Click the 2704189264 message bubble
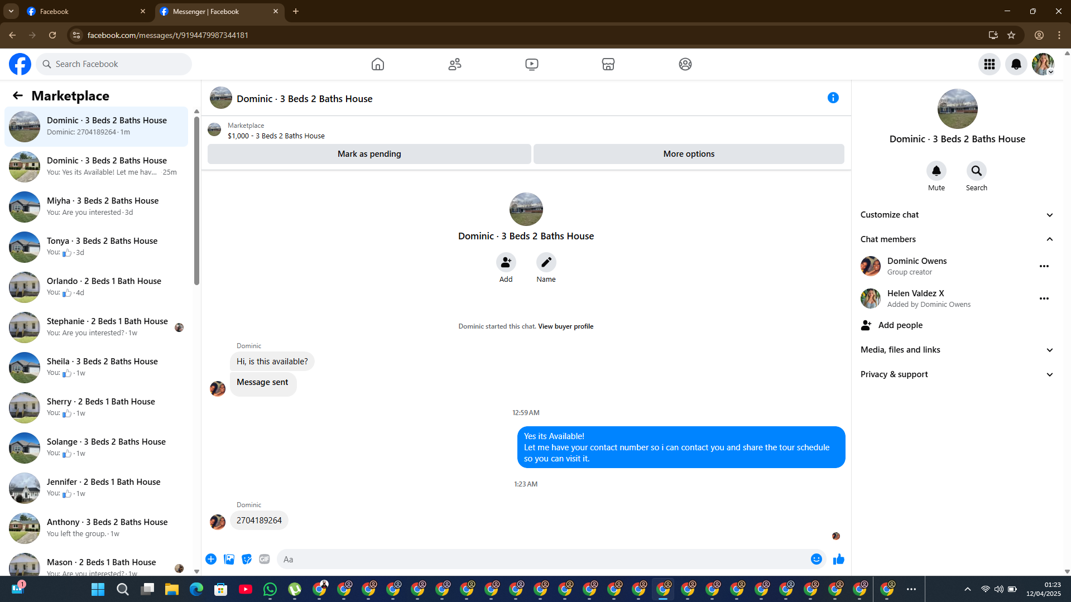The image size is (1071, 602). 259,521
